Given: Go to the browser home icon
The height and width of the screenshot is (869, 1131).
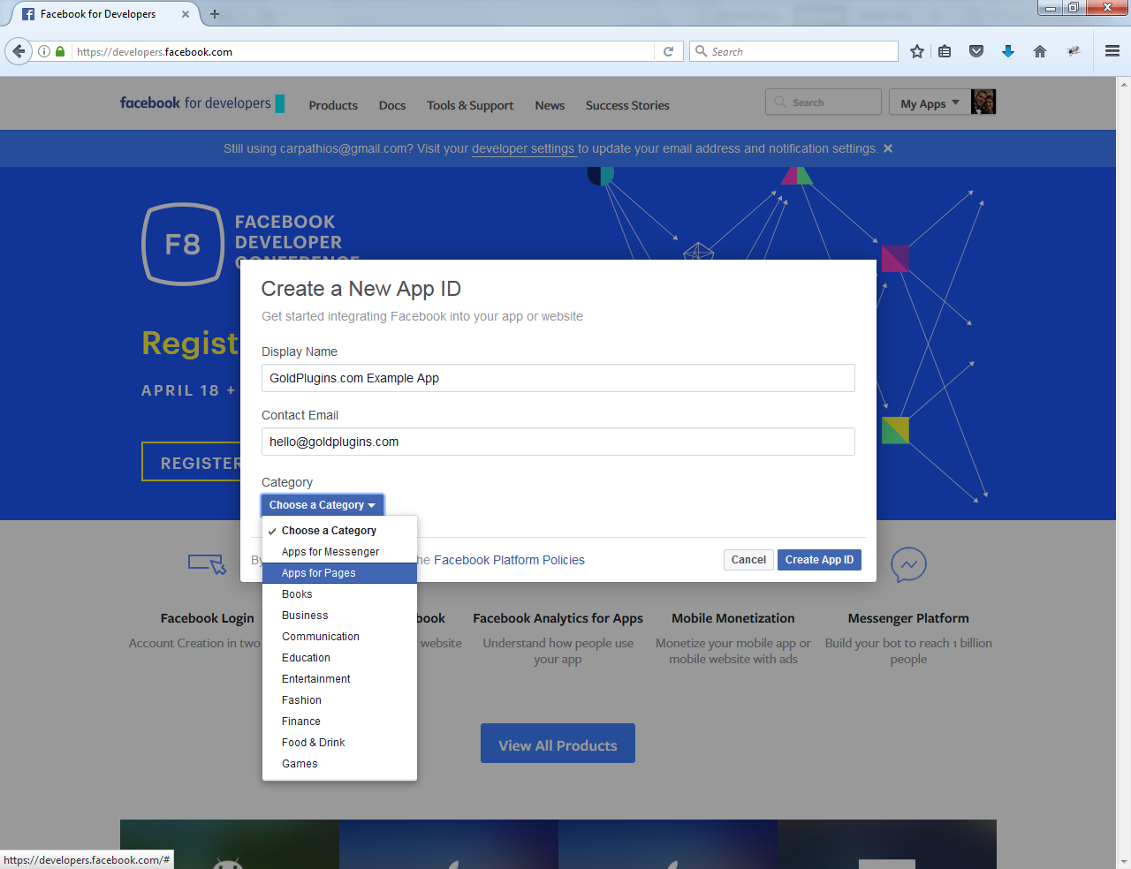Looking at the screenshot, I should 1040,51.
